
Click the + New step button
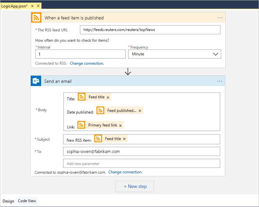134,186
